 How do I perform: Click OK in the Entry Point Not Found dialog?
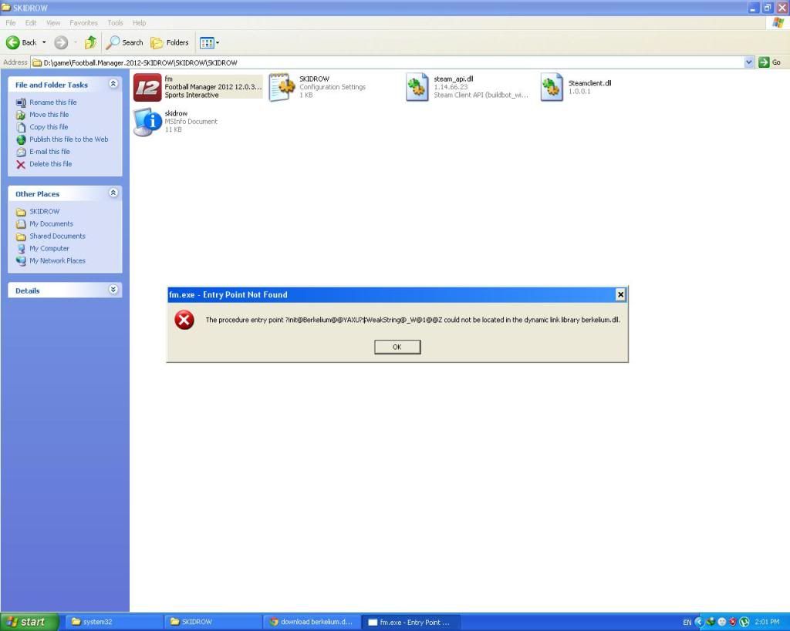point(397,347)
